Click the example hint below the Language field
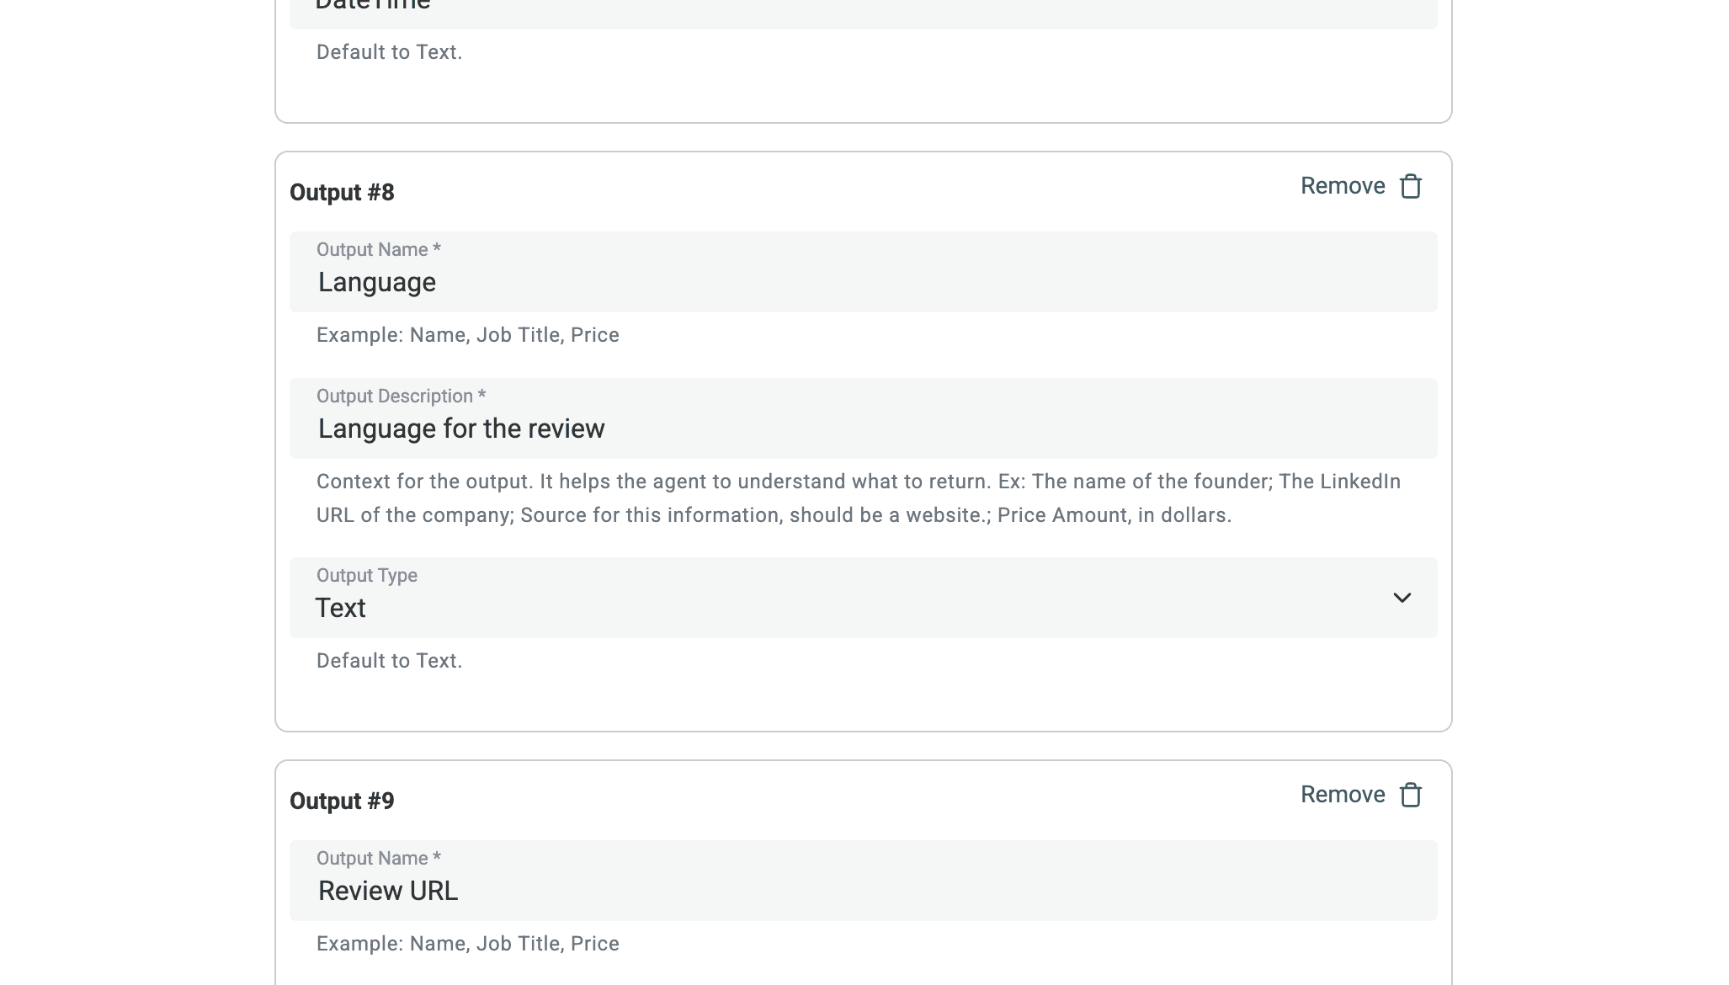1729x985 pixels. [467, 335]
